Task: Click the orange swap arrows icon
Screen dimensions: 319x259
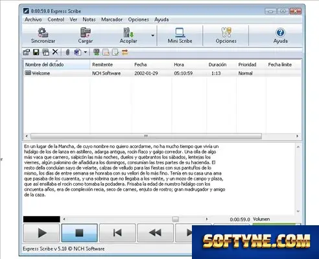Action: pyautogui.click(x=124, y=52)
